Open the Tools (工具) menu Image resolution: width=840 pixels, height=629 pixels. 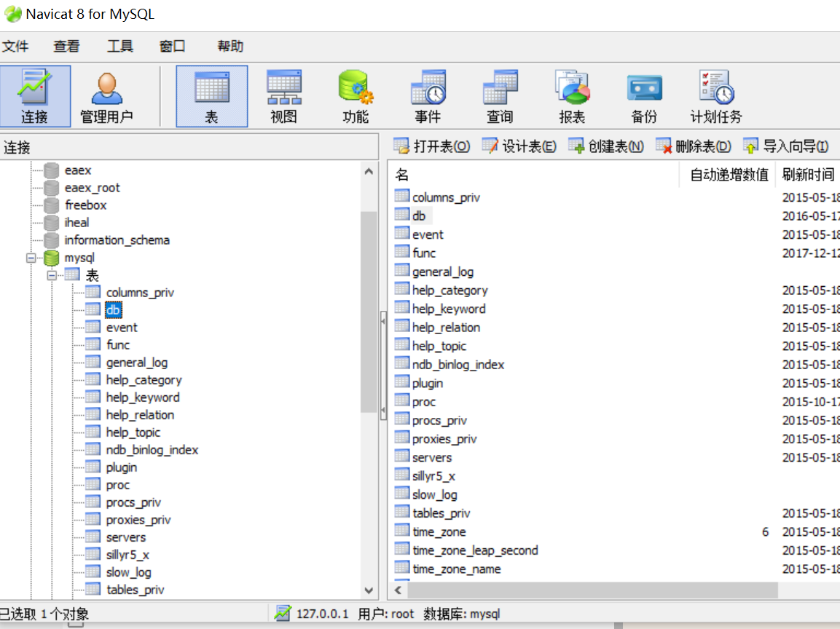120,47
